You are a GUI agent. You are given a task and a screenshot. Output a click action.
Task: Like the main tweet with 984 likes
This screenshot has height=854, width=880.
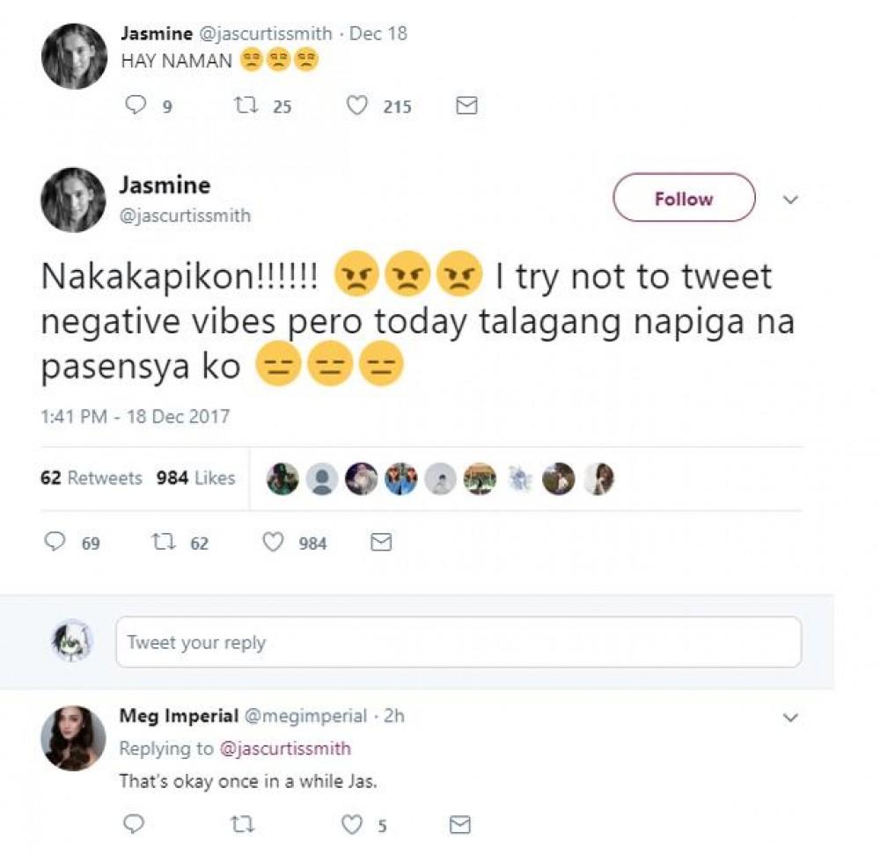(274, 542)
